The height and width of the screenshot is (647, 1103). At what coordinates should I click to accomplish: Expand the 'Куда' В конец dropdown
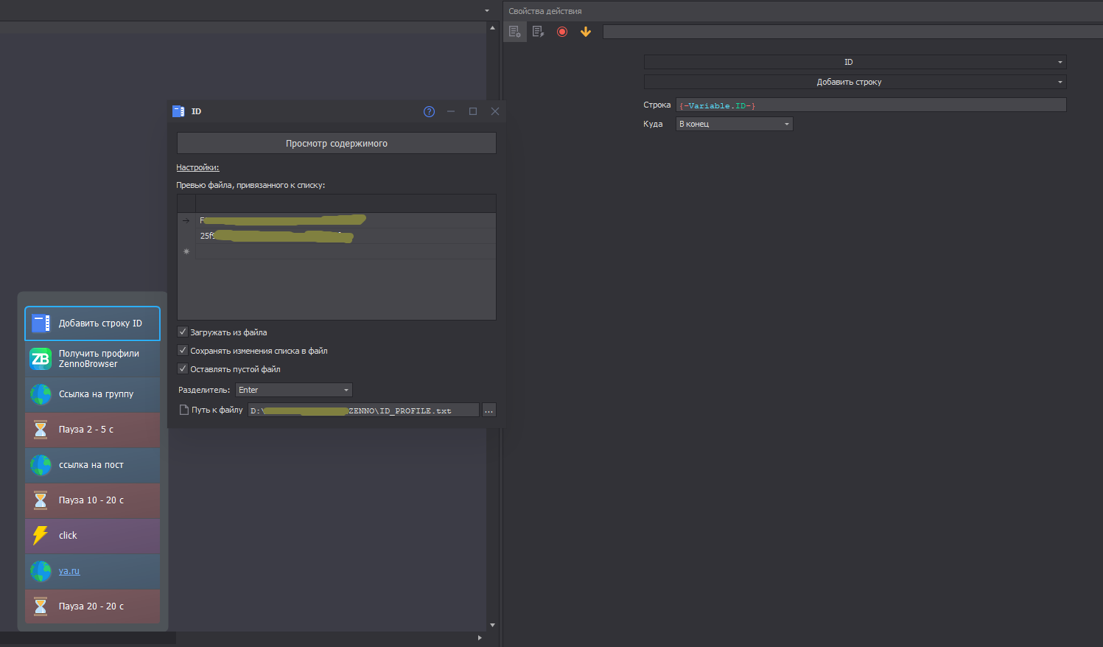(734, 124)
